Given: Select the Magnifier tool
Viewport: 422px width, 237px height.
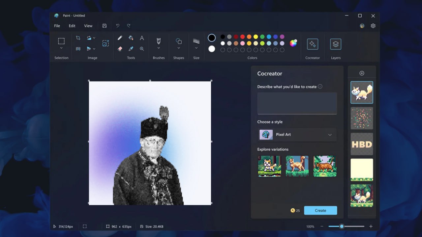Looking at the screenshot, I should tap(142, 49).
